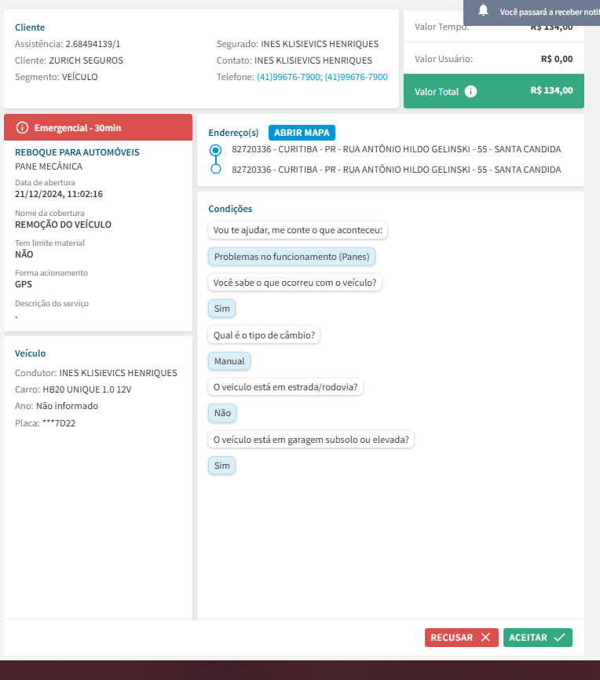This screenshot has width=600, height=680.
Task: Click Ano 'Não informado'
Action: click(67, 406)
